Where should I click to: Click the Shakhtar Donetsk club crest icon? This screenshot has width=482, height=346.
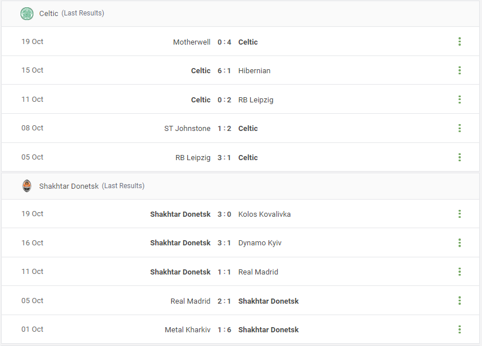pos(27,186)
